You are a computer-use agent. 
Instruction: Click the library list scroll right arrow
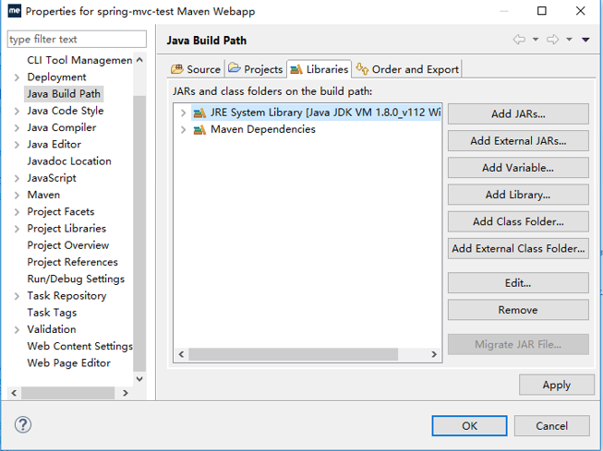(434, 354)
